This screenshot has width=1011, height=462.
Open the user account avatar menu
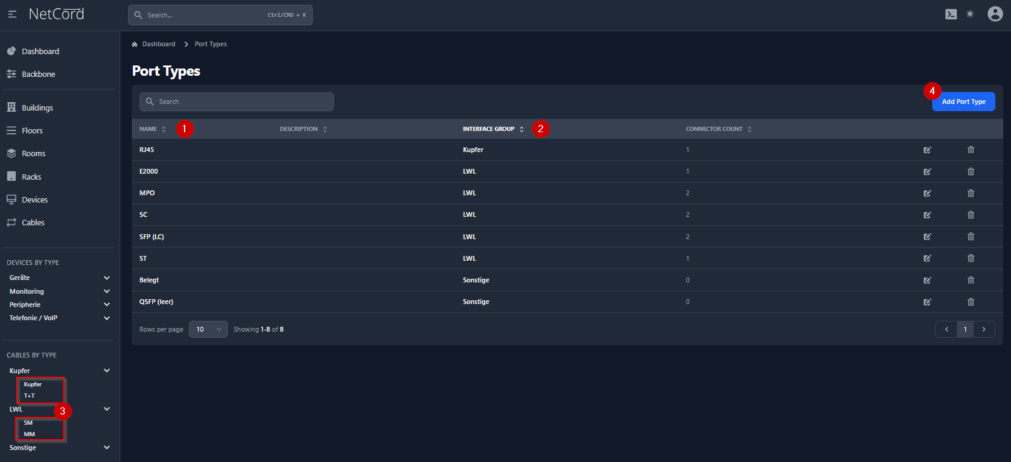tap(995, 14)
